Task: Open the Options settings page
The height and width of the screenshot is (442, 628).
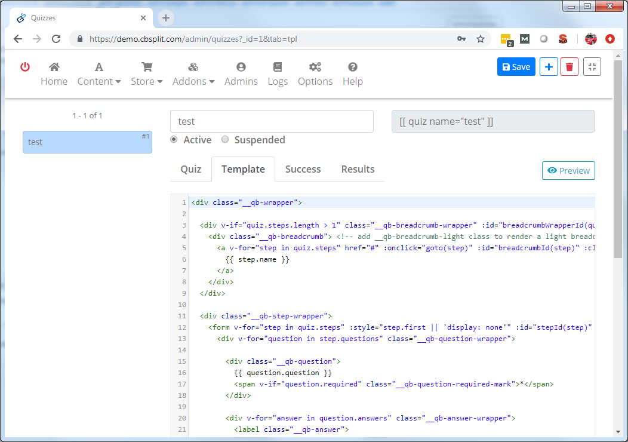Action: pos(315,74)
